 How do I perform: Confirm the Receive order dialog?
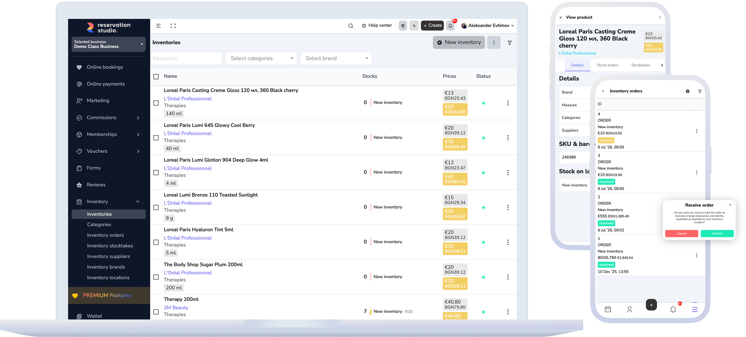717,234
